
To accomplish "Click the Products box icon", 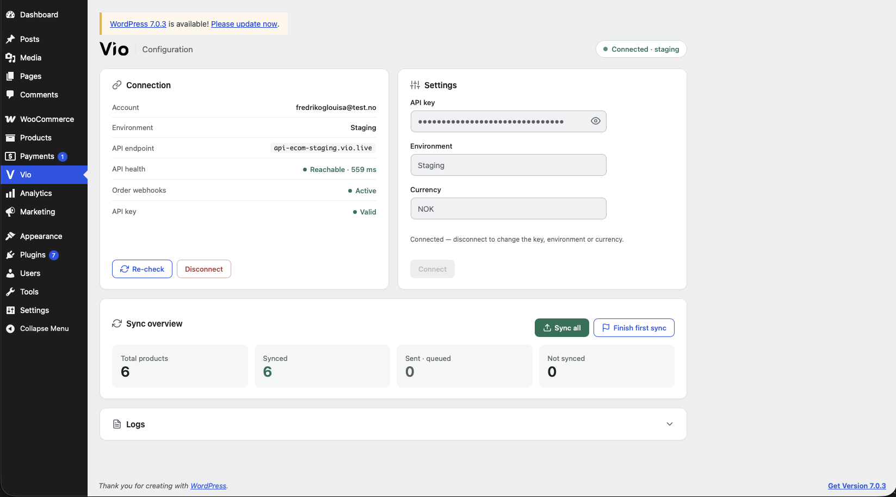I will pyautogui.click(x=10, y=138).
